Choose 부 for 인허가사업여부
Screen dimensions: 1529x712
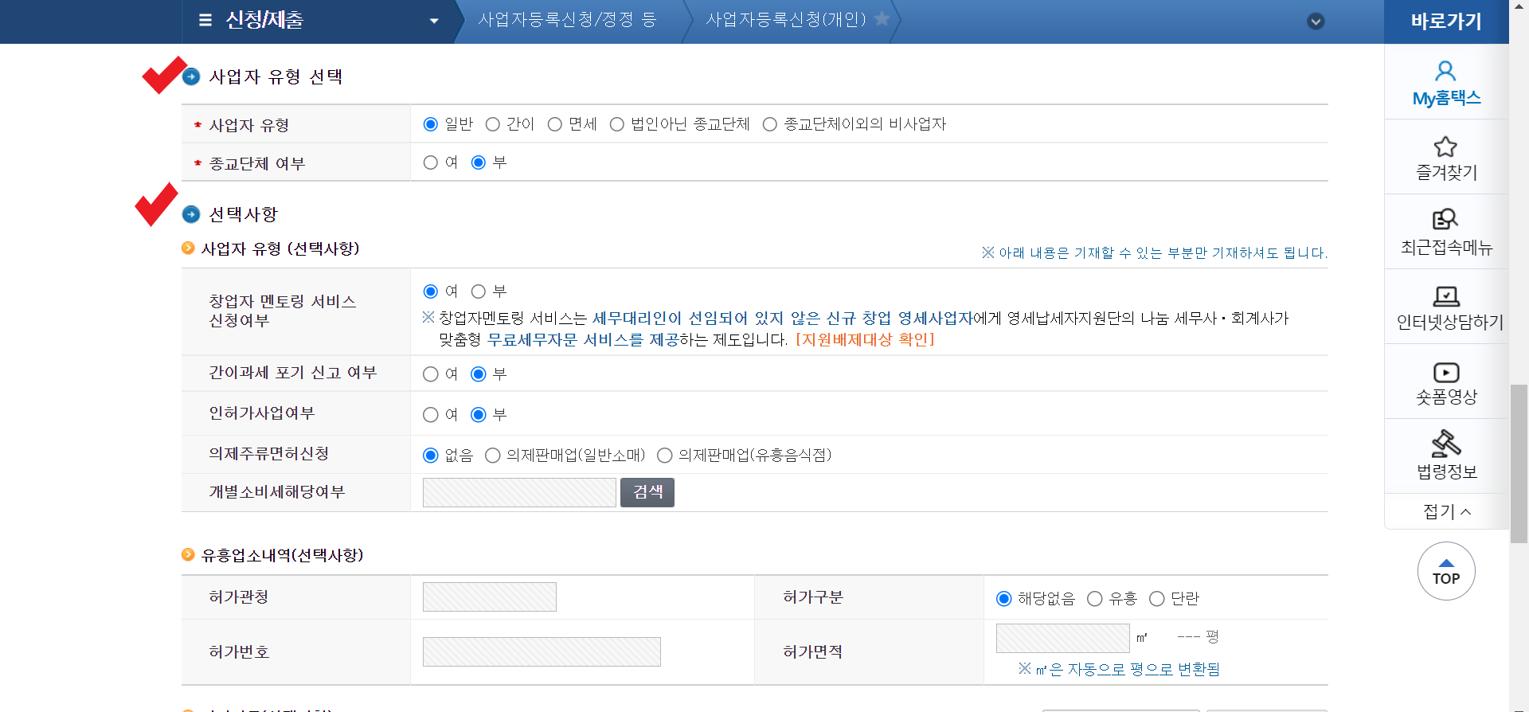coord(479,415)
